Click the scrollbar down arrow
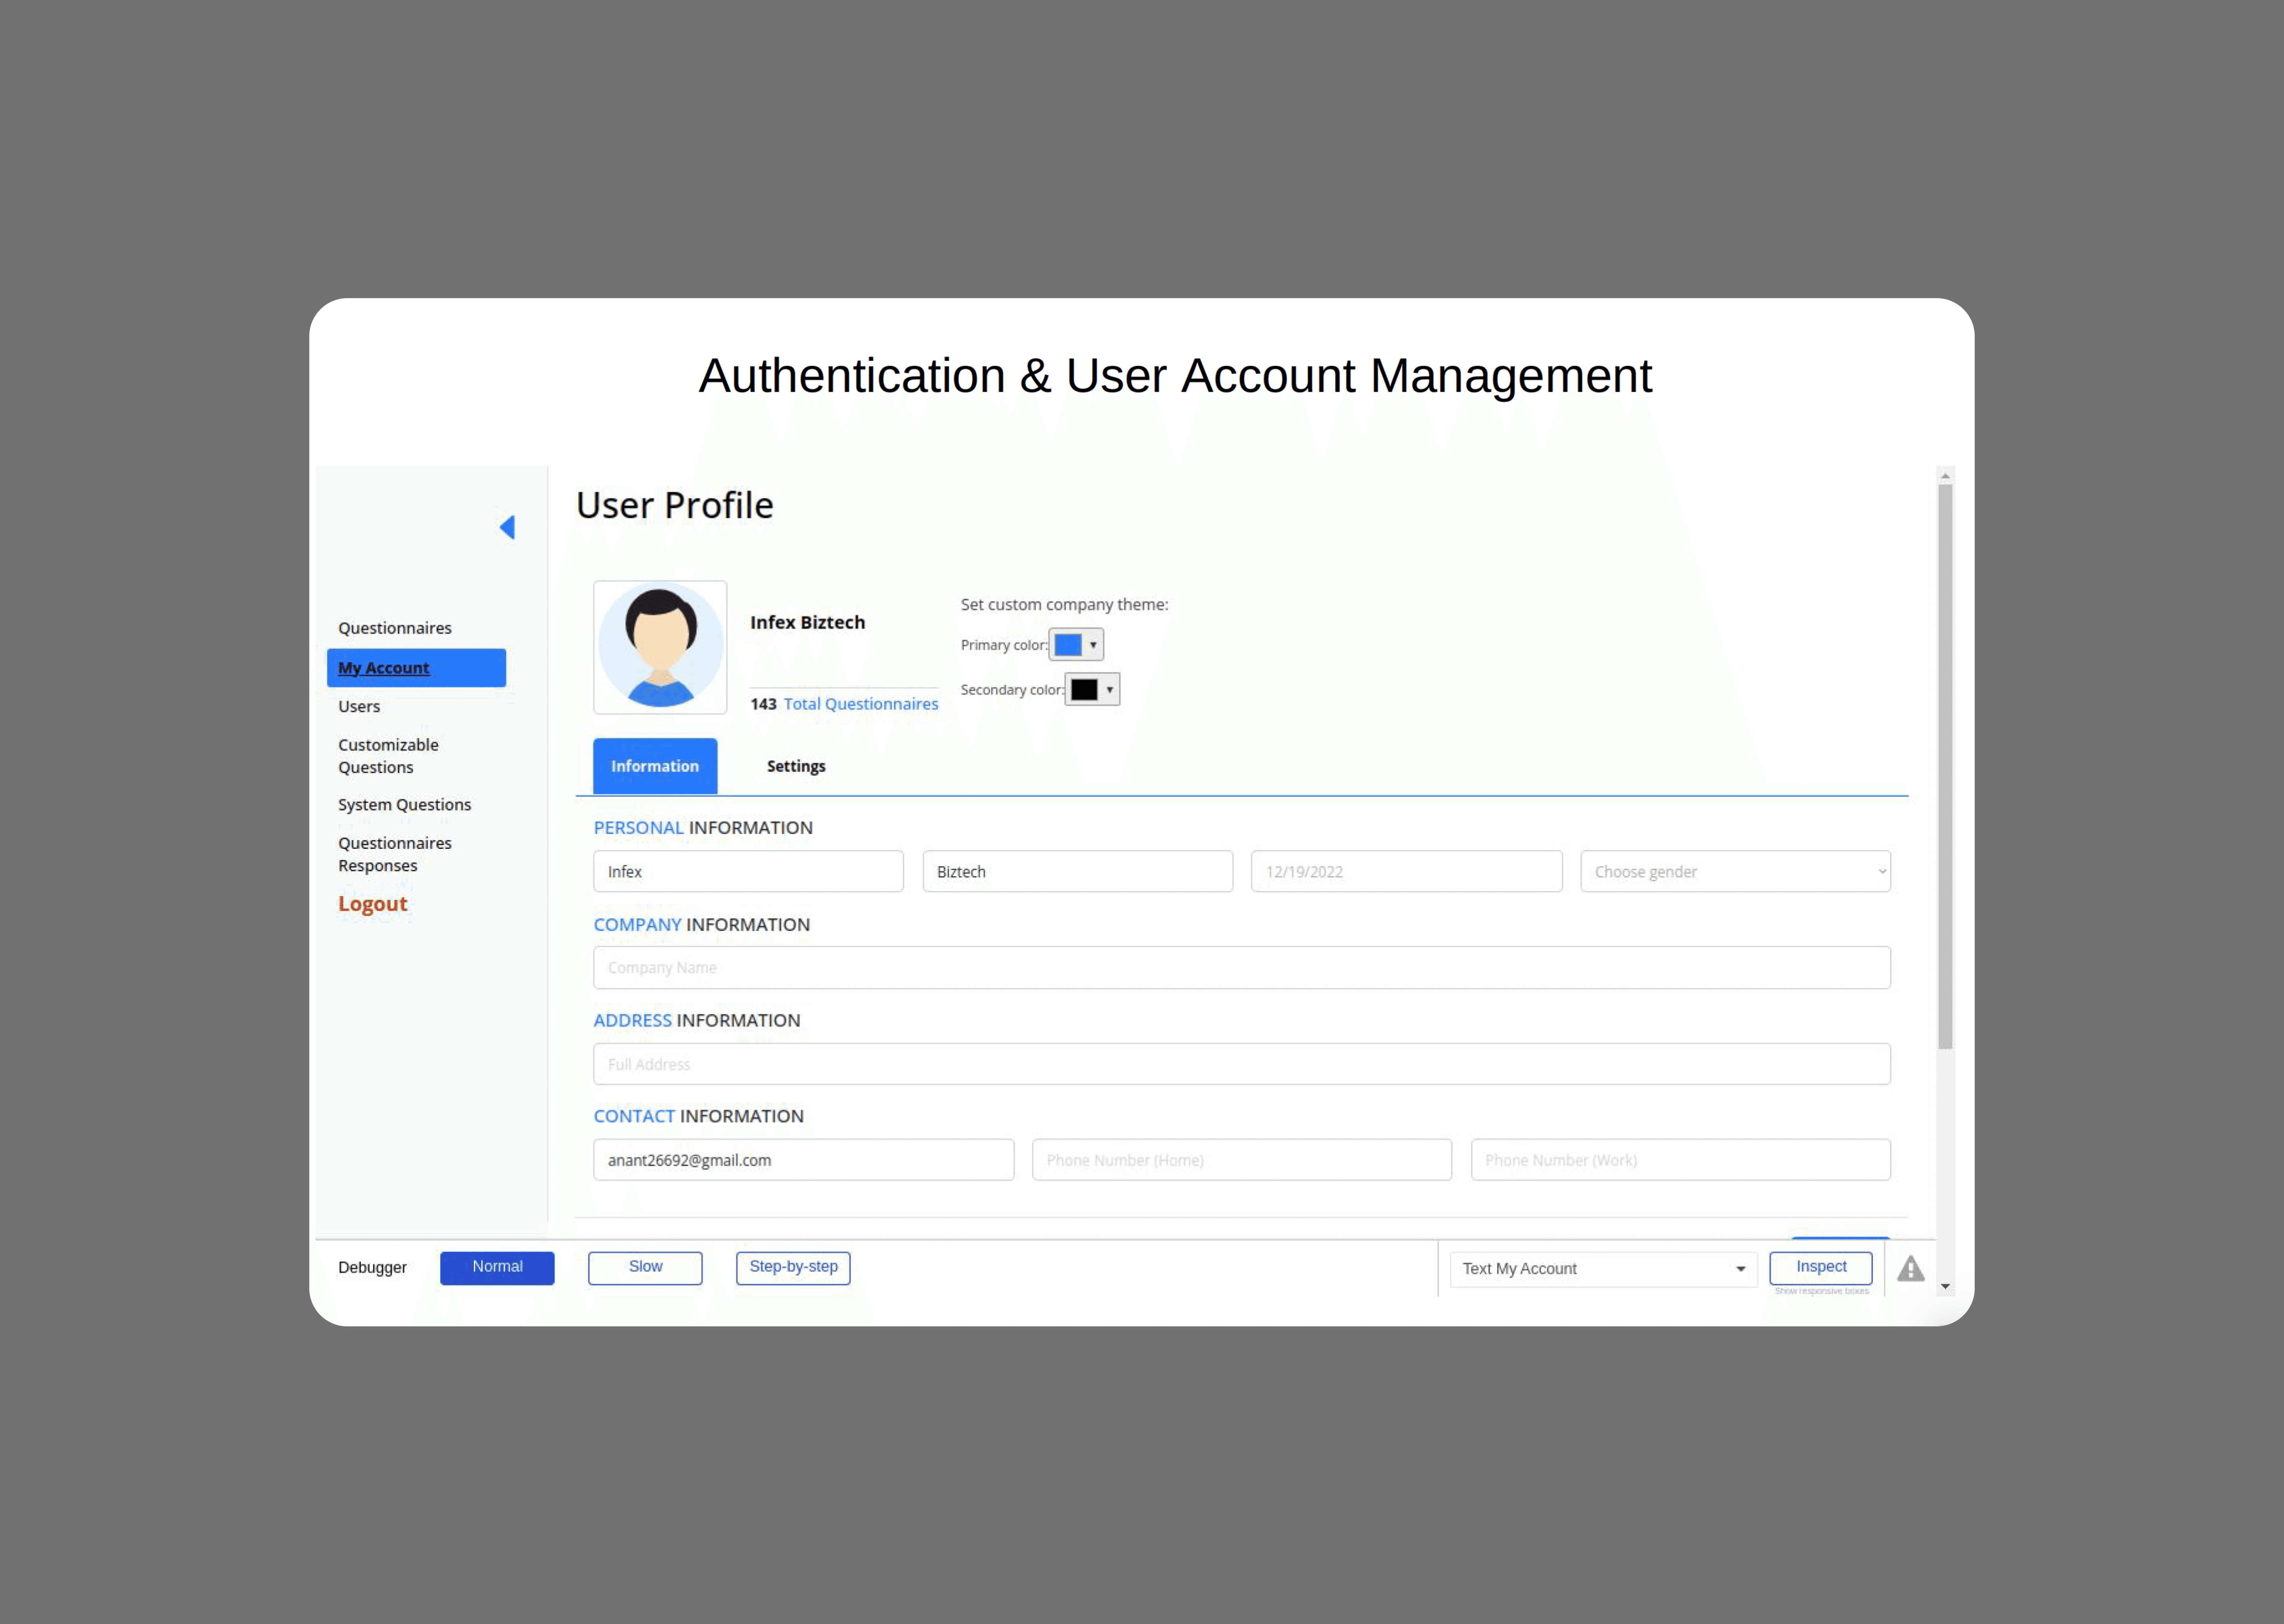The image size is (2284, 1624). coord(1945,1287)
